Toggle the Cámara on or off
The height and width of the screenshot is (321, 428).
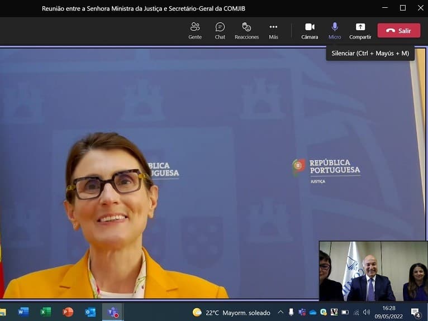point(310,31)
